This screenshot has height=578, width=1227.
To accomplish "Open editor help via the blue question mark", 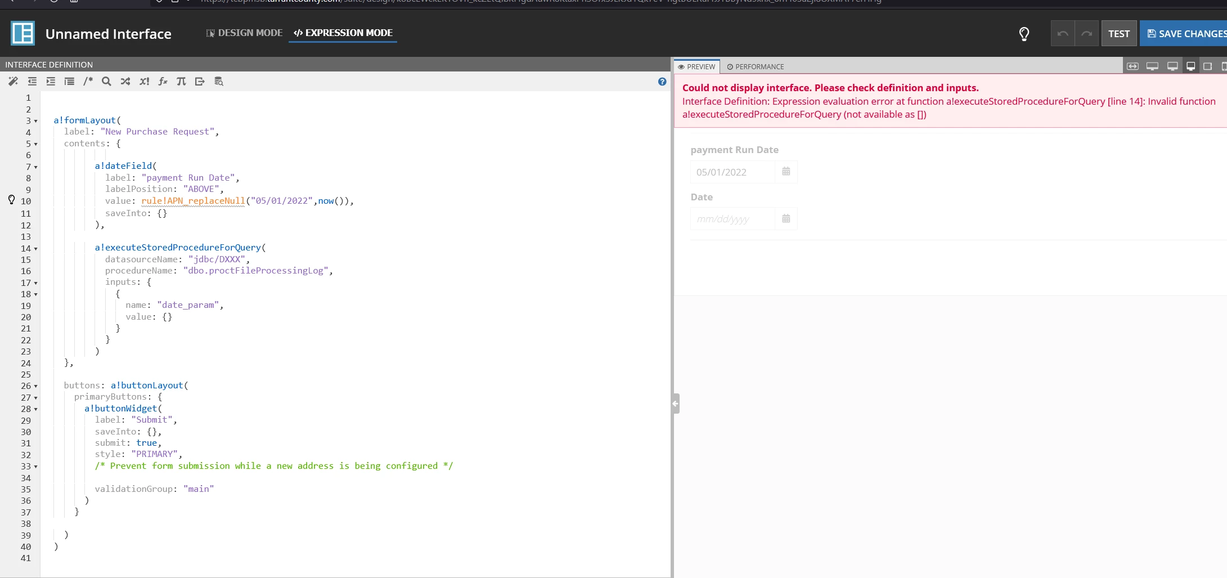I will tap(662, 82).
